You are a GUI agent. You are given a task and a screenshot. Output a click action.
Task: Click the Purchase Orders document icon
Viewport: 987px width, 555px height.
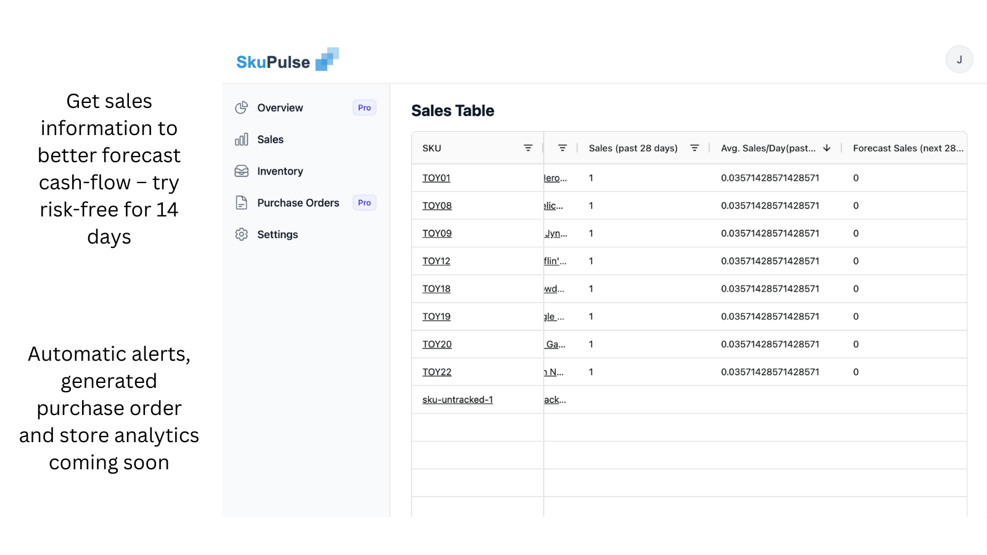pos(242,202)
